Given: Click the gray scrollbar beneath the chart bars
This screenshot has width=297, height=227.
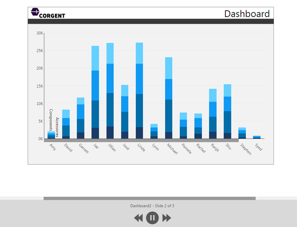Looking at the screenshot, I should pyautogui.click(x=141, y=140).
